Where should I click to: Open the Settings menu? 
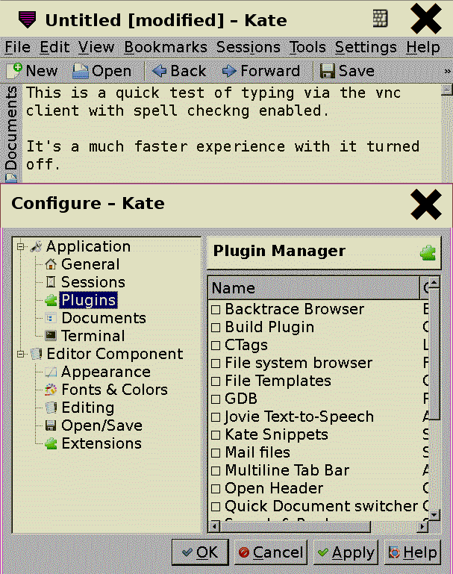(366, 47)
